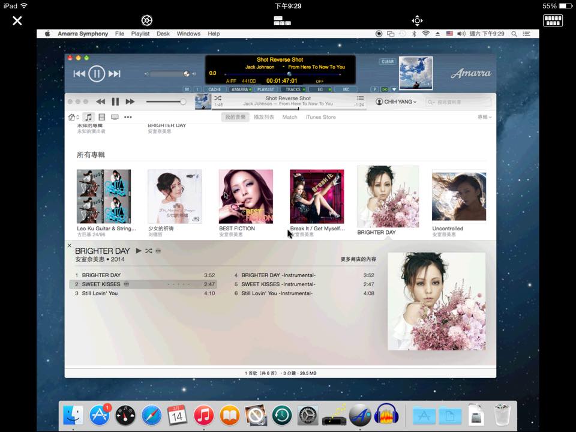Toggle the CACHE mode in Amarra
This screenshot has height=432, width=576.
(215, 89)
